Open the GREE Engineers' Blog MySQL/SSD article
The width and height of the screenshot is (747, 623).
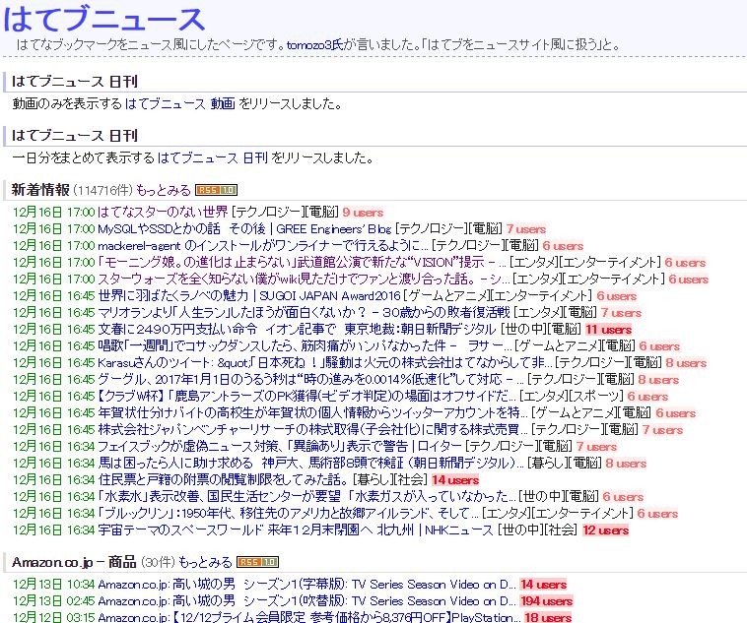click(x=244, y=229)
